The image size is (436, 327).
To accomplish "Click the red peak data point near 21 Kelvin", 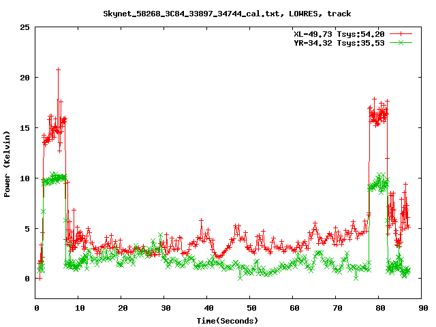I will pos(58,69).
